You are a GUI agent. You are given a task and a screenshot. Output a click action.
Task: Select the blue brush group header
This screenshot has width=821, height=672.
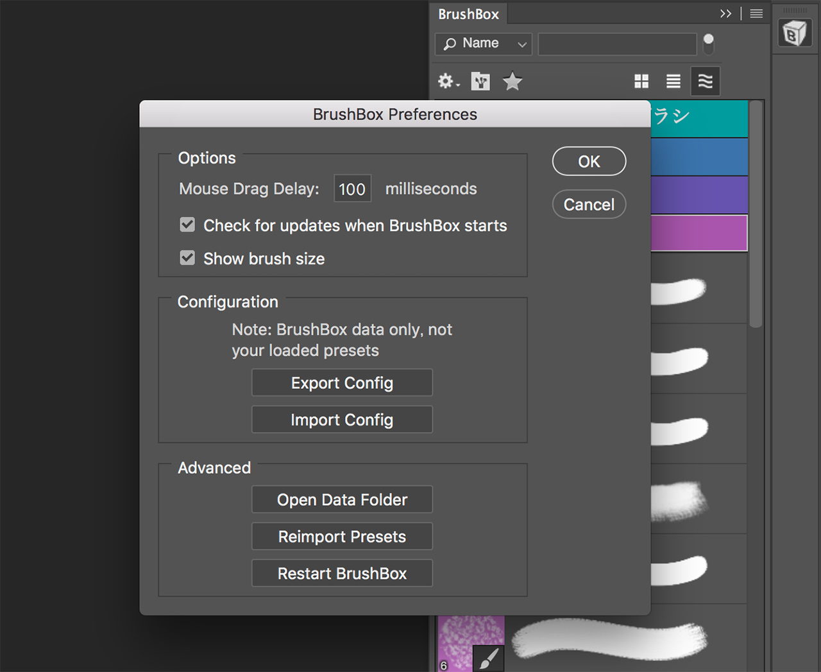(700, 157)
